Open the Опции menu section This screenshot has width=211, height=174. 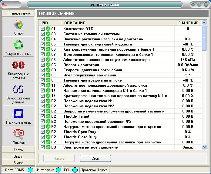pyautogui.click(x=18, y=156)
